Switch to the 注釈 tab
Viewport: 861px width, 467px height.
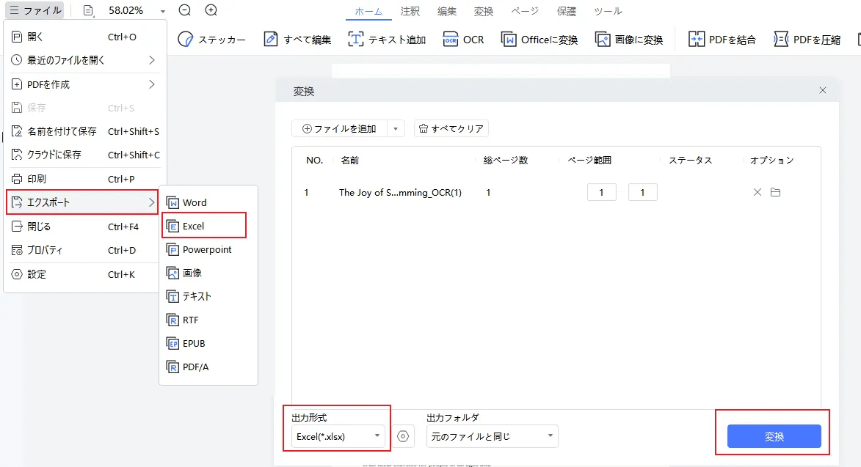(410, 11)
